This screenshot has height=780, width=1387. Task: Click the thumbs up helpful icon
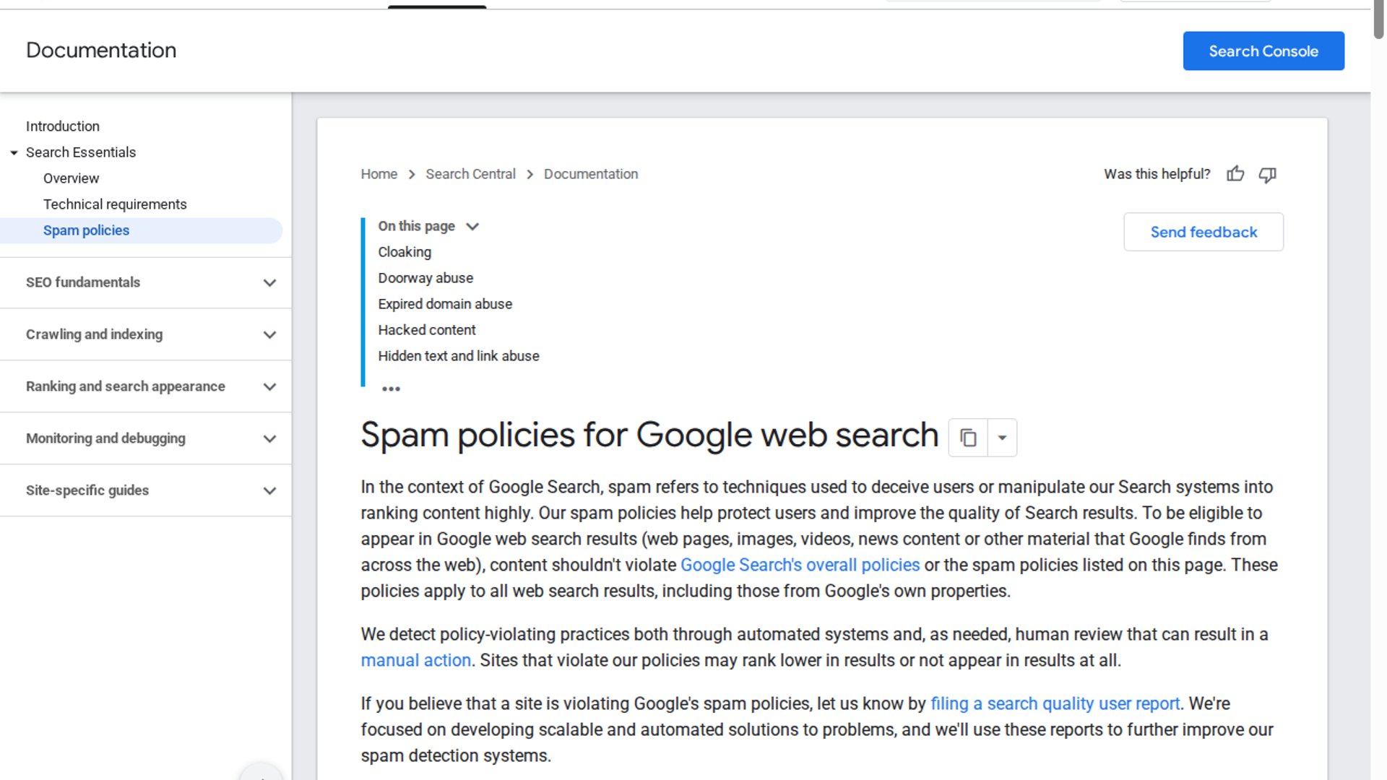click(x=1235, y=174)
